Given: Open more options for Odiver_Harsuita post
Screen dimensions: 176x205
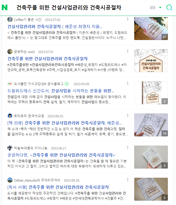Looking at the screenshot, I should coord(128,180).
